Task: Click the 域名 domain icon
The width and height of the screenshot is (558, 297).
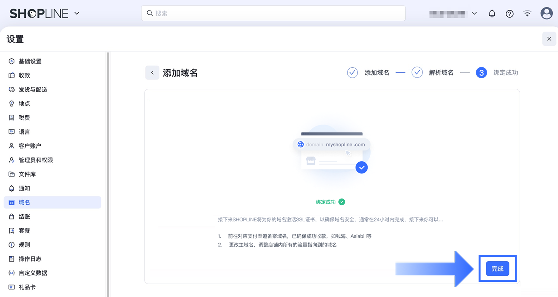Action: point(11,202)
